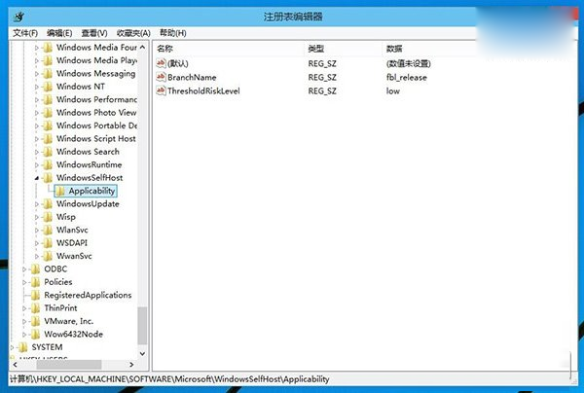The width and height of the screenshot is (585, 393).
Task: Expand the Wow6432Node tree node
Action: pyautogui.click(x=24, y=335)
